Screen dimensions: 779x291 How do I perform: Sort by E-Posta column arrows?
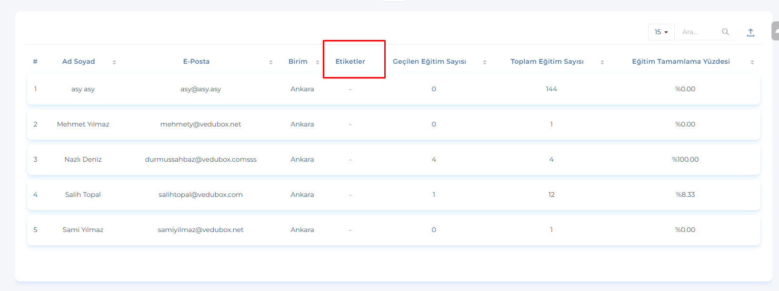click(x=271, y=62)
